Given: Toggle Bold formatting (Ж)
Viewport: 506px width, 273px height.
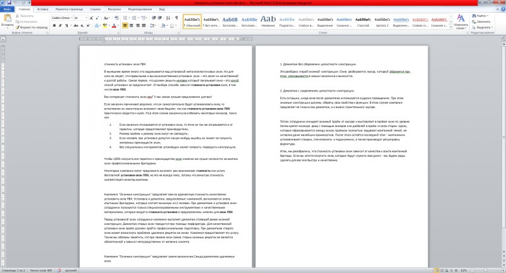Looking at the screenshot, I should point(54,25).
